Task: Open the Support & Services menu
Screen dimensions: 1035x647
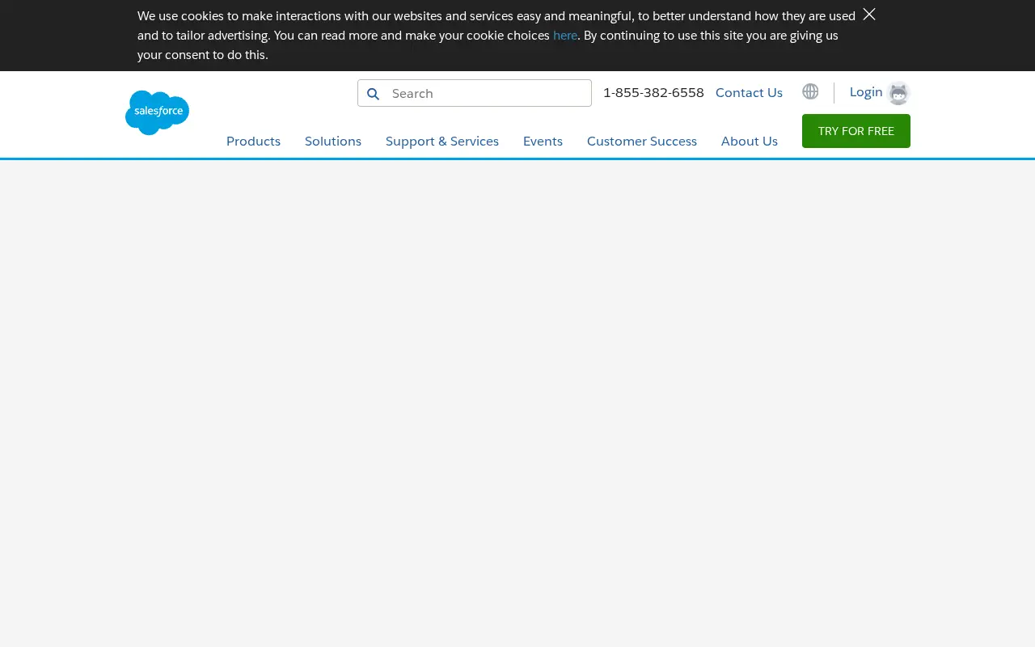Action: coord(442,141)
